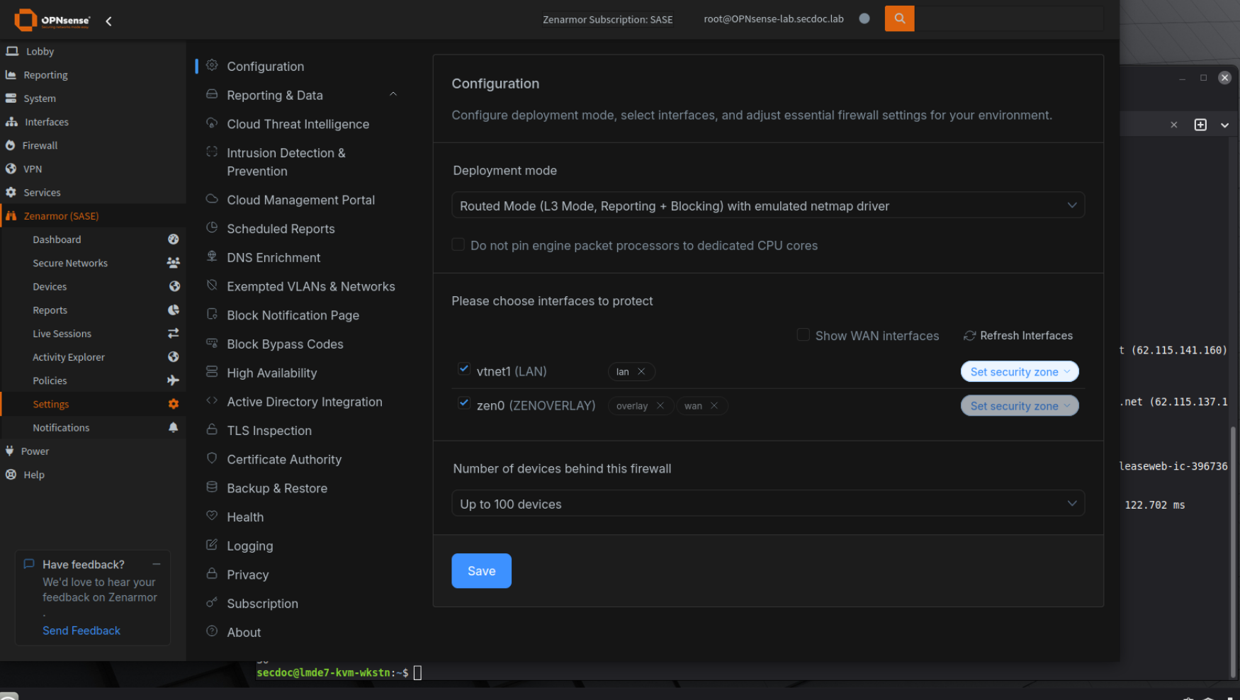This screenshot has width=1240, height=700.
Task: Click the Reports pie chart icon
Action: [x=174, y=310]
